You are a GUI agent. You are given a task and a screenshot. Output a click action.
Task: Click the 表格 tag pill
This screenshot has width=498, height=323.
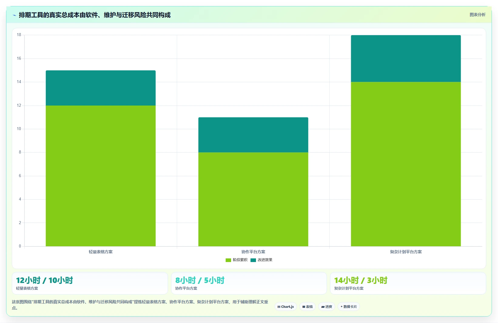pos(308,307)
